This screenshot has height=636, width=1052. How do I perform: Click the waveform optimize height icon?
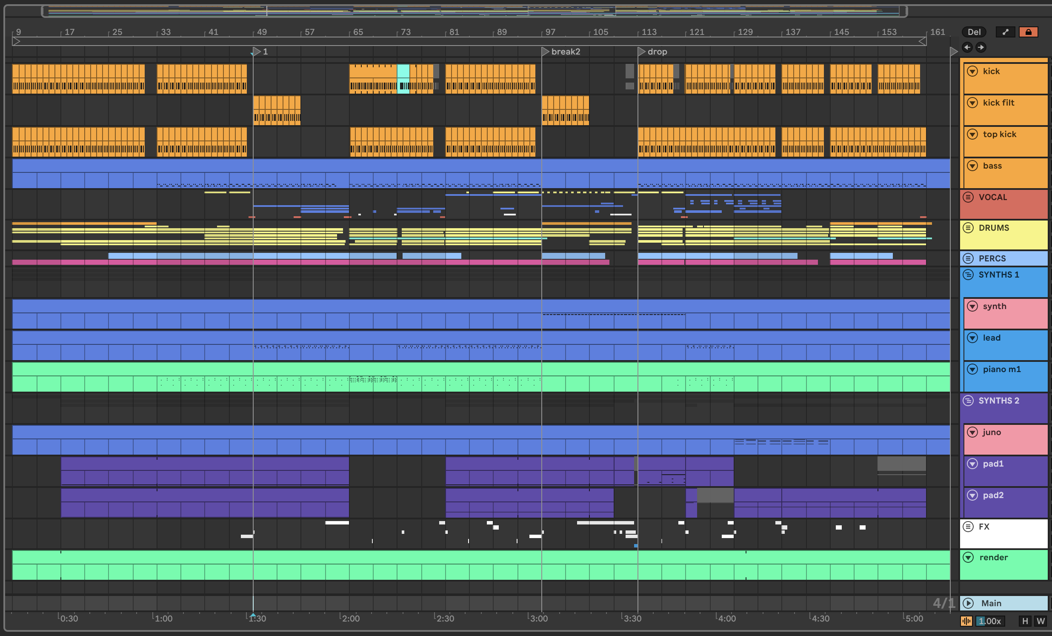tap(966, 621)
